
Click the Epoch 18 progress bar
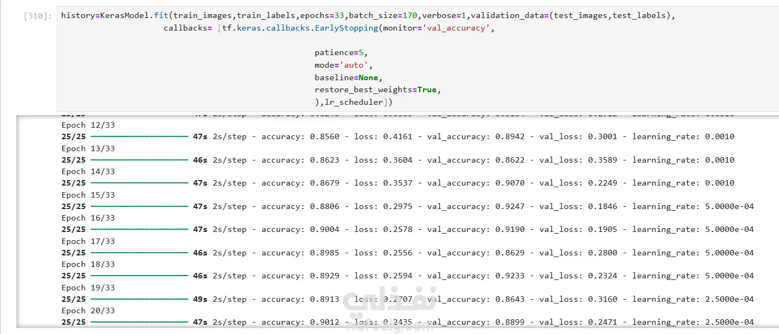tap(139, 276)
